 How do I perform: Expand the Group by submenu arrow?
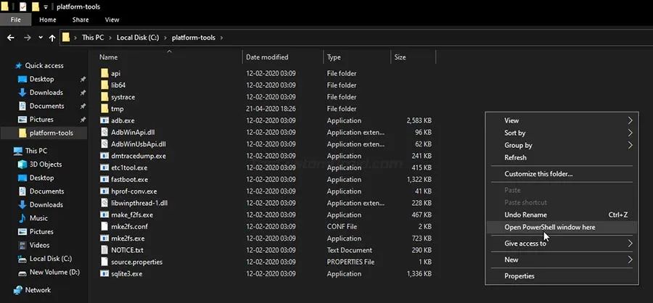[630, 145]
